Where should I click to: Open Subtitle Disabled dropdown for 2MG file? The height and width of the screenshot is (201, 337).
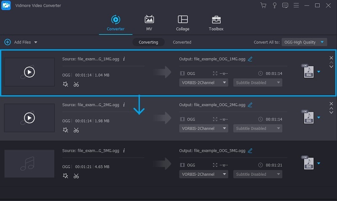pyautogui.click(x=258, y=129)
